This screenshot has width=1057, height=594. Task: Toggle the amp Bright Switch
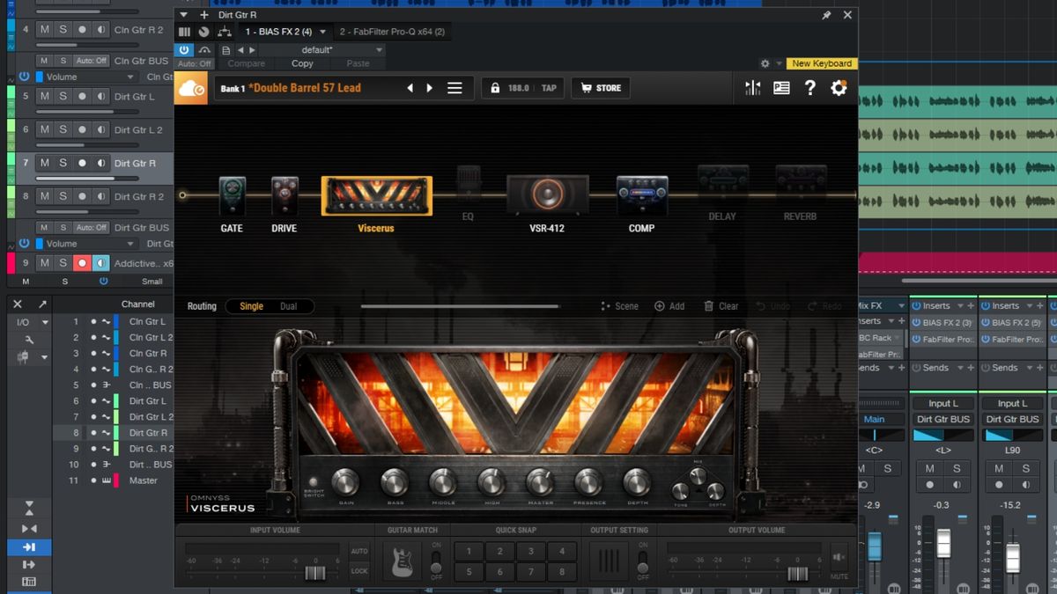313,481
